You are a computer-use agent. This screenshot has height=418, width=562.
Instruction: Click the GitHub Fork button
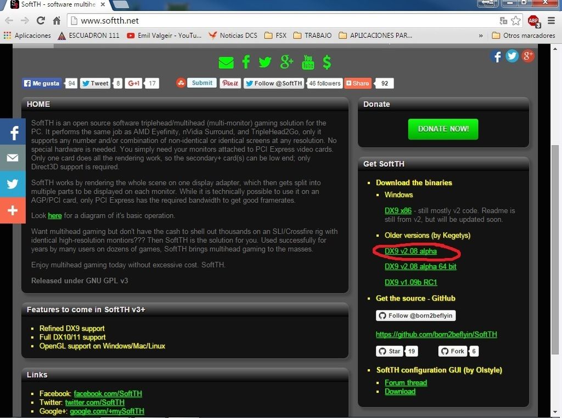click(x=453, y=352)
